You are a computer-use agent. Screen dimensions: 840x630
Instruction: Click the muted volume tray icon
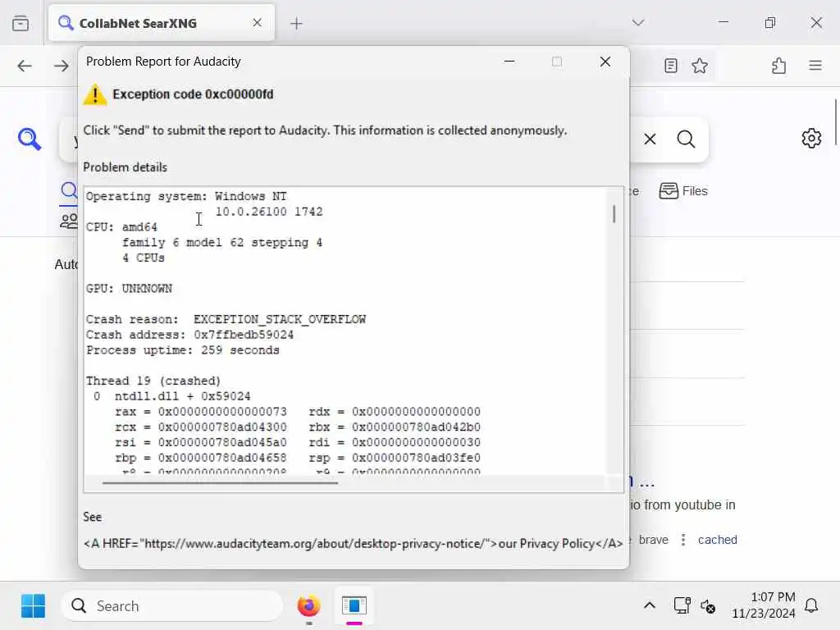[708, 606]
